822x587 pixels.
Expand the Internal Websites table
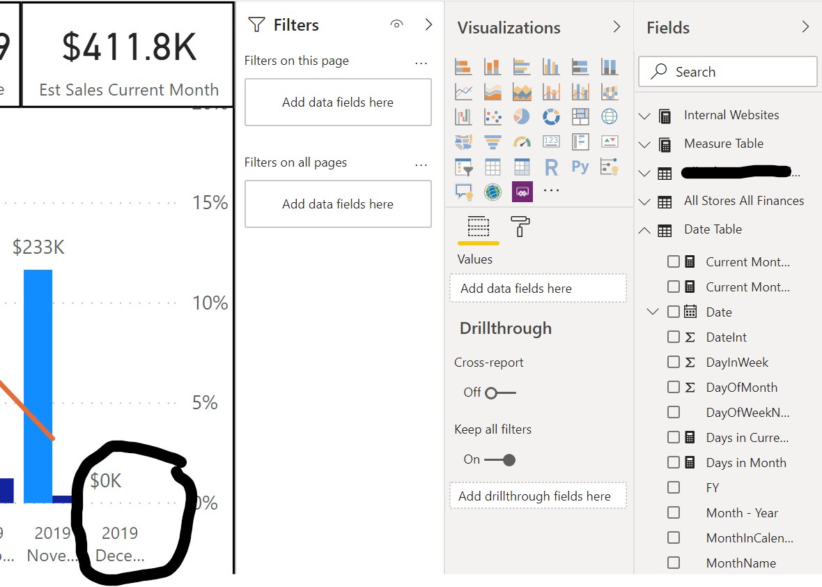[644, 116]
